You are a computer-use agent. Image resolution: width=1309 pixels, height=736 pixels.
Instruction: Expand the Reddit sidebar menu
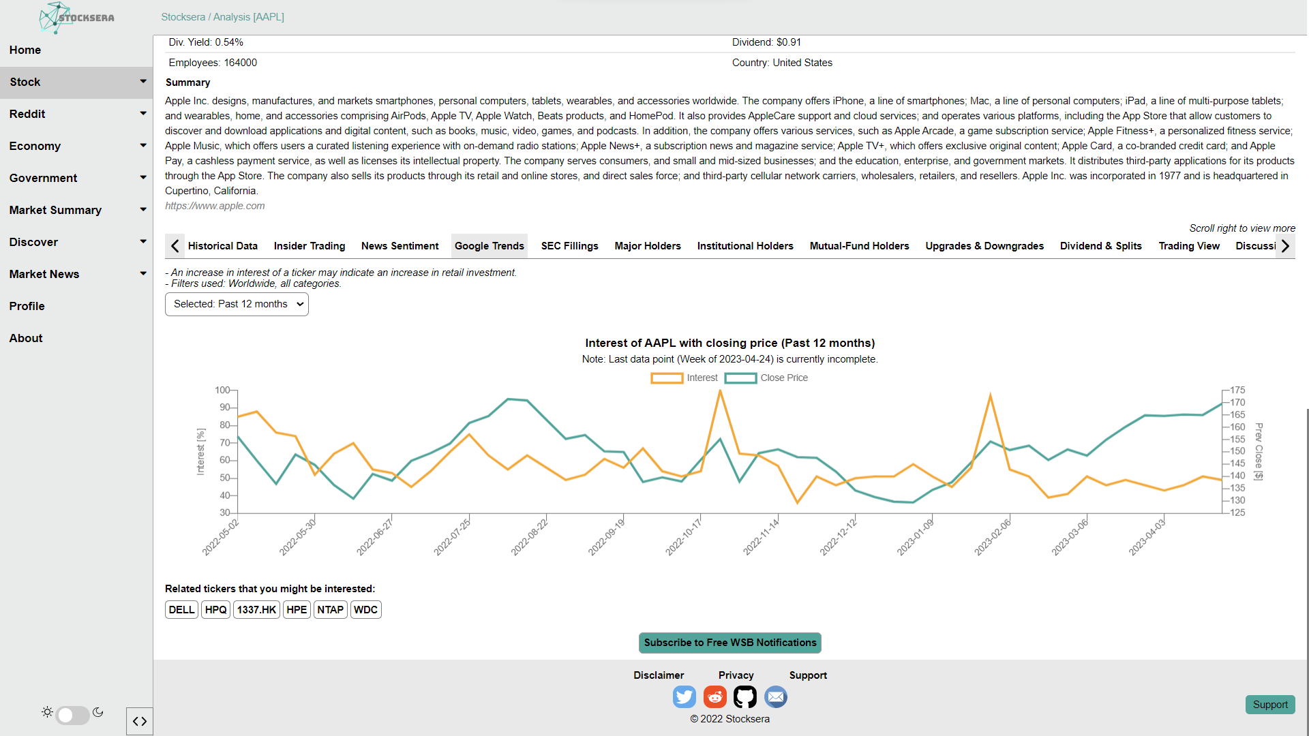[76, 114]
